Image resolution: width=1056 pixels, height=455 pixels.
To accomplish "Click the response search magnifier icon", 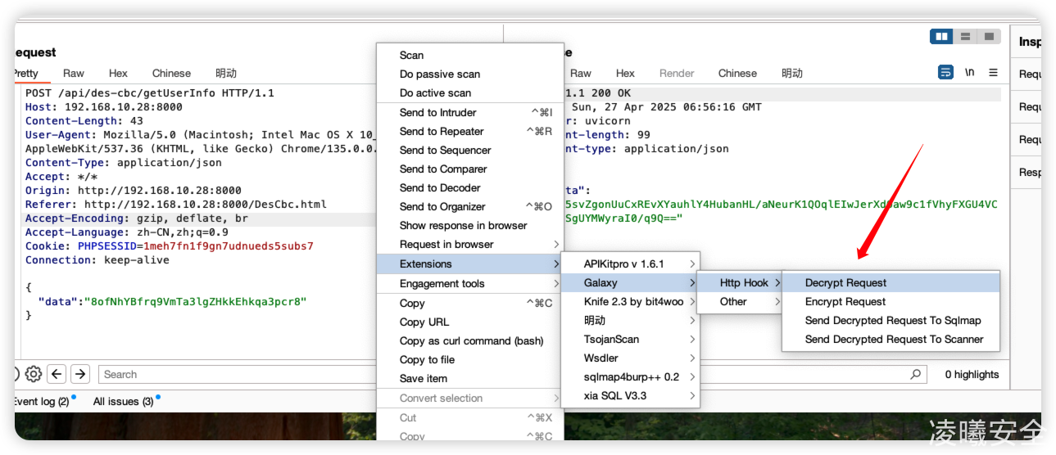I will 915,374.
